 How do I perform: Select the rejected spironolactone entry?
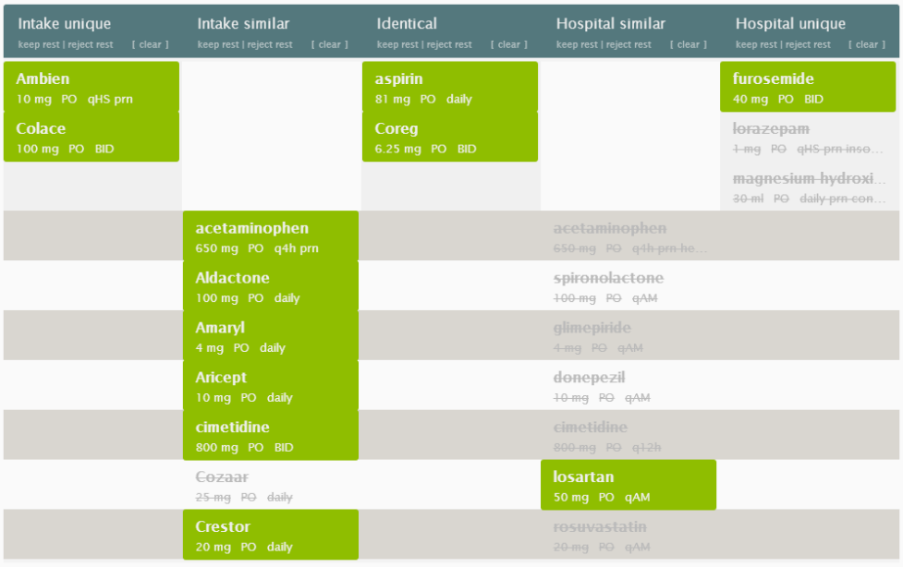tap(628, 286)
